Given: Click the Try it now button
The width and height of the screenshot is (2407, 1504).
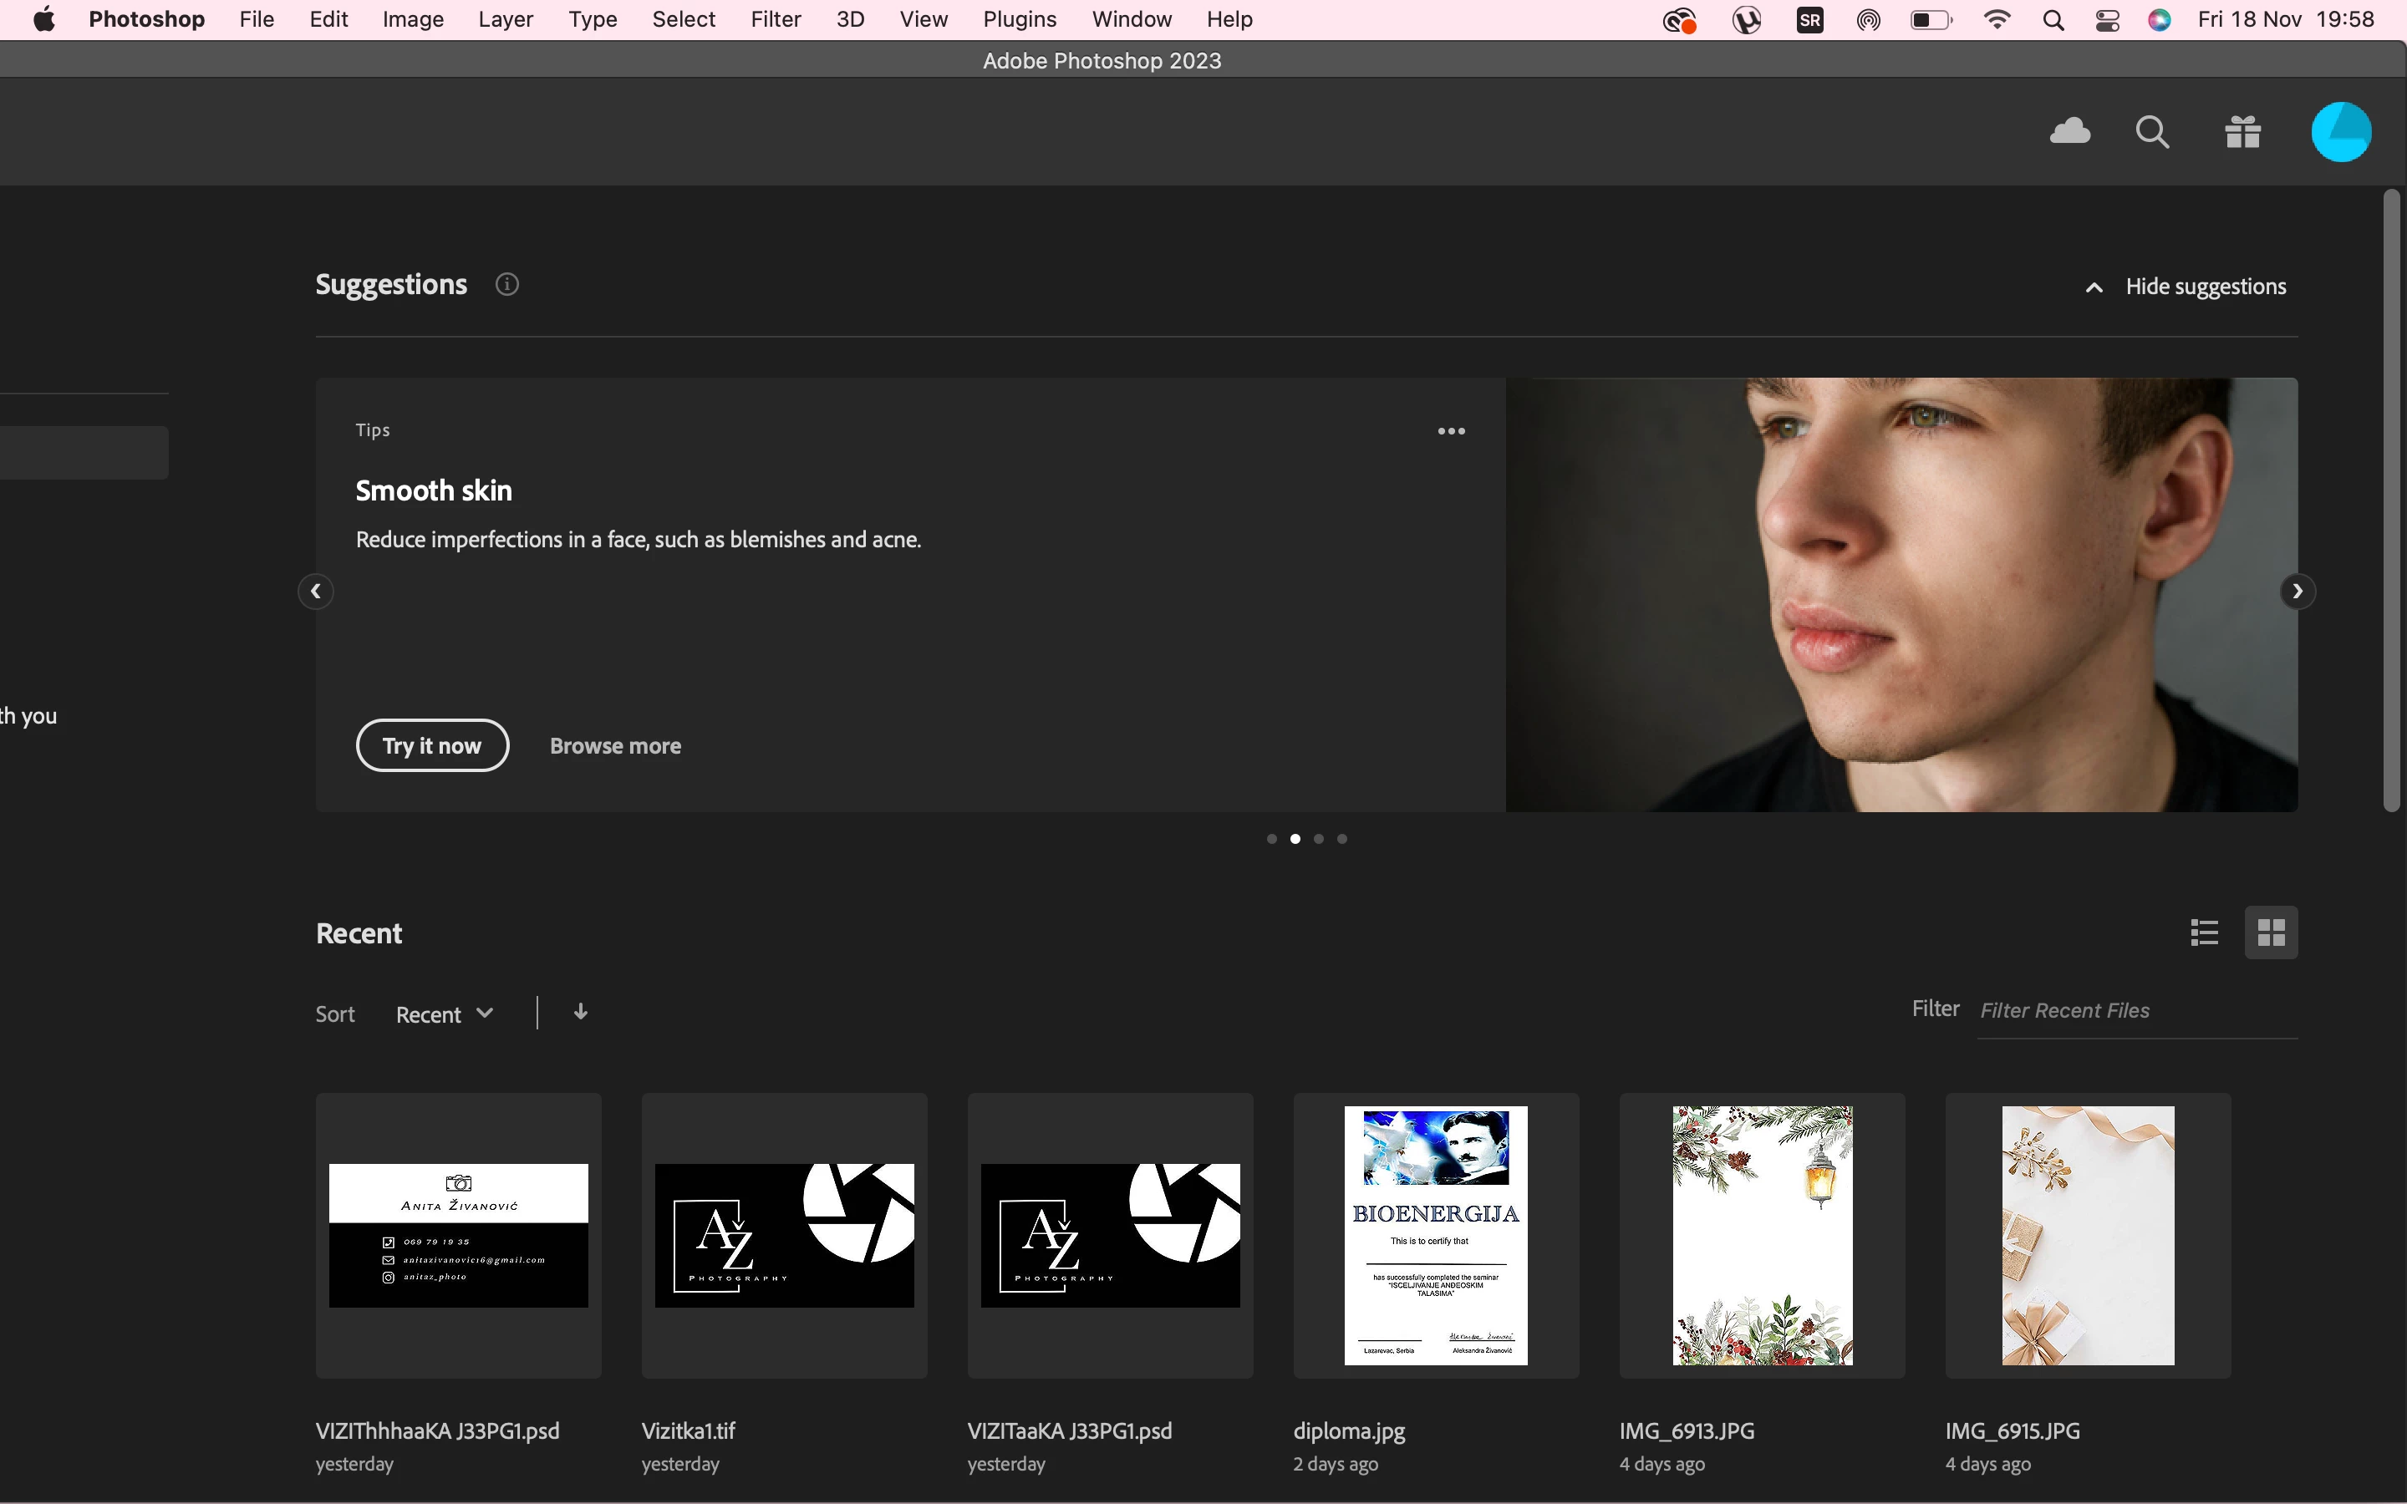Looking at the screenshot, I should pyautogui.click(x=431, y=745).
